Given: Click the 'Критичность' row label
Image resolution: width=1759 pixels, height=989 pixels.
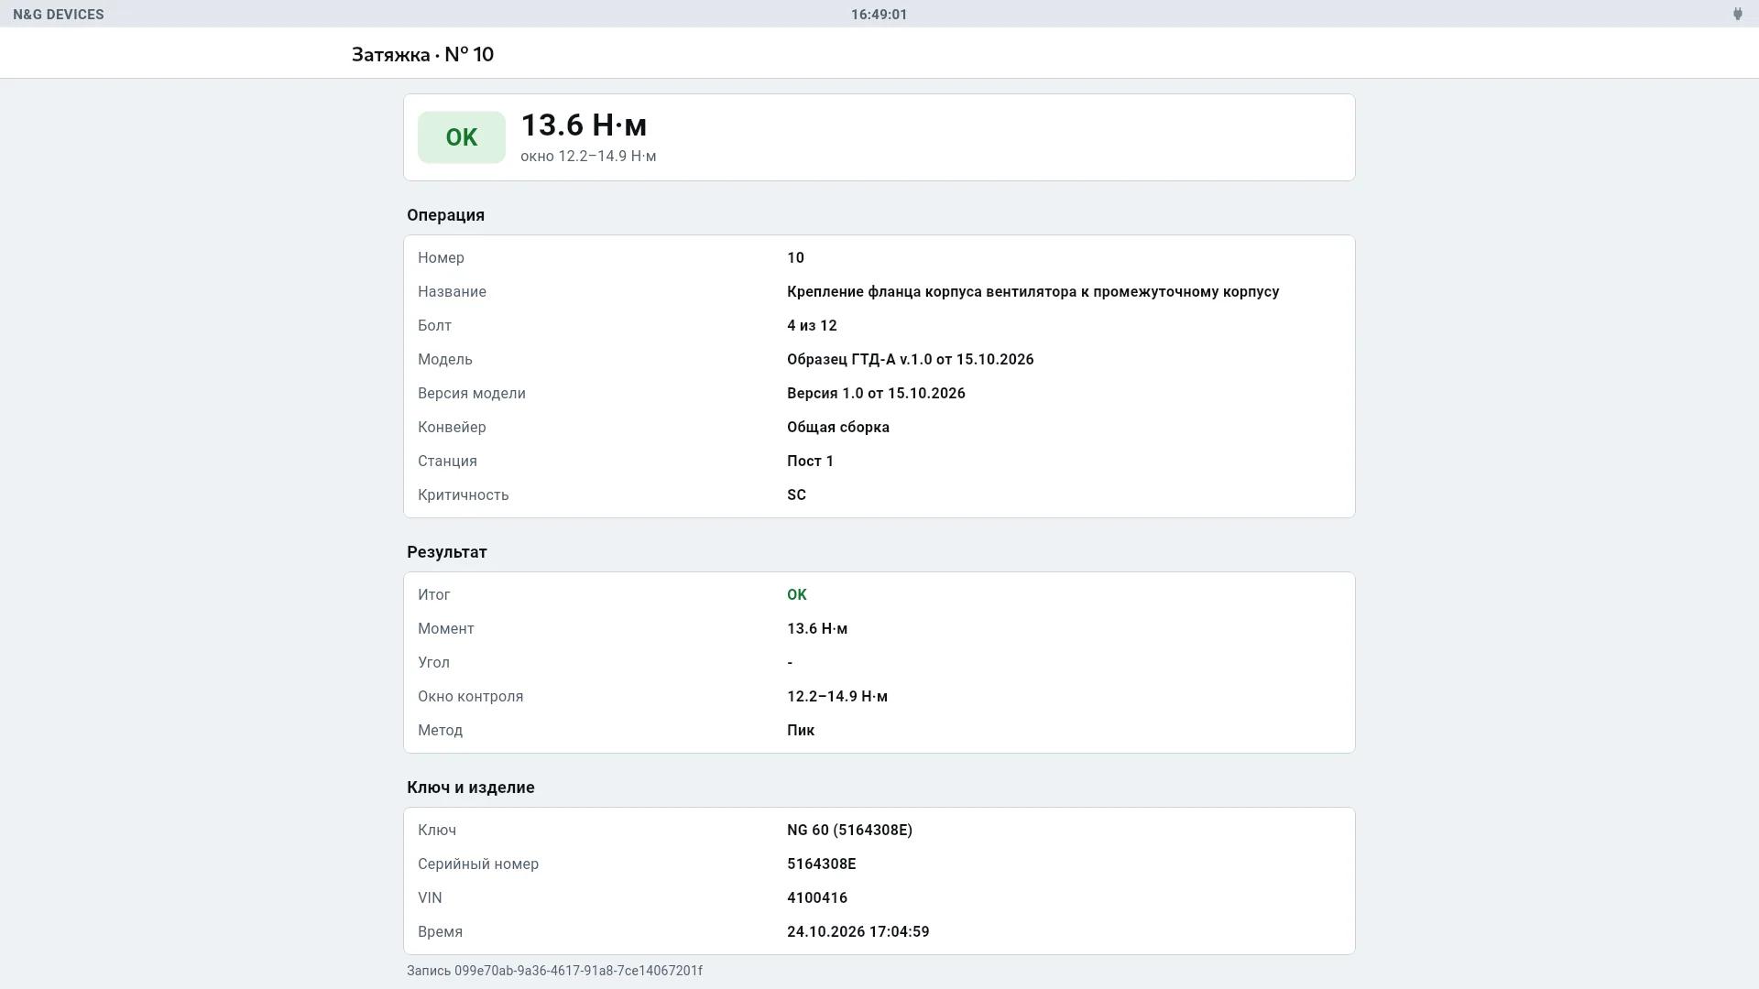Looking at the screenshot, I should pos(464,495).
